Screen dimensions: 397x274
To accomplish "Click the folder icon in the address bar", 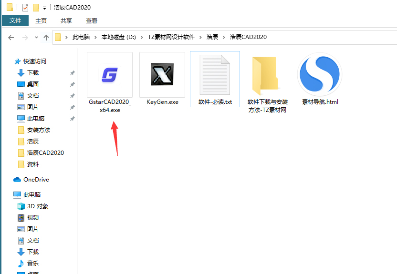I will (58, 37).
